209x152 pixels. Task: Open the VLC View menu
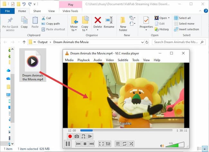pos(146,60)
